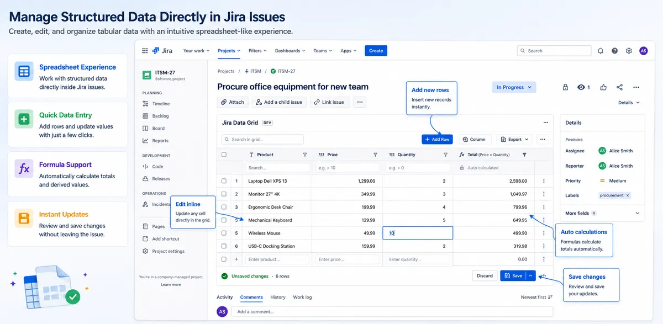
Task: Filter the Total column
Action: (524, 155)
